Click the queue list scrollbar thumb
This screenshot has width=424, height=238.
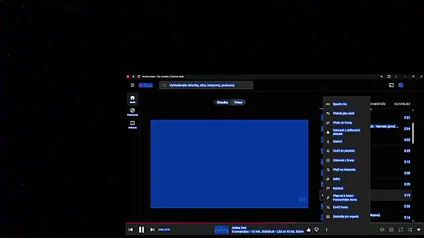click(x=413, y=132)
